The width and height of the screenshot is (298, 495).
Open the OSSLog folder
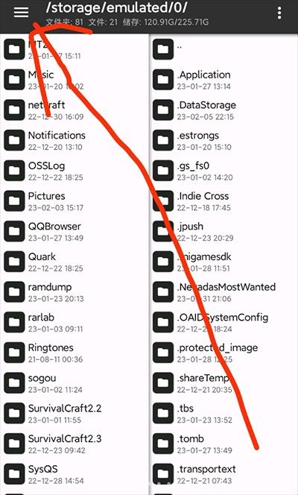(x=74, y=171)
